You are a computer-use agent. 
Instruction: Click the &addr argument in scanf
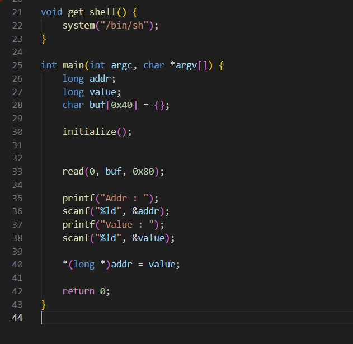145,211
